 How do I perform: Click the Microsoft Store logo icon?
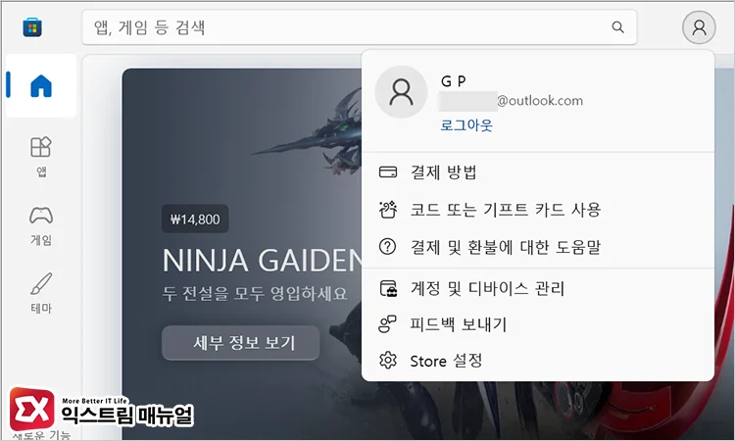pyautogui.click(x=32, y=27)
